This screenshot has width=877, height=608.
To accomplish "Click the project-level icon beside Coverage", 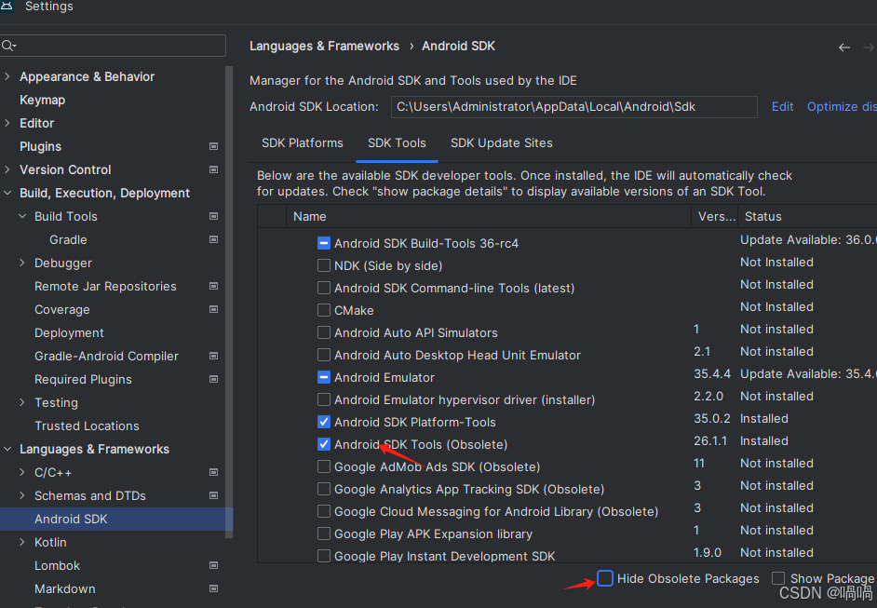I will pyautogui.click(x=213, y=309).
